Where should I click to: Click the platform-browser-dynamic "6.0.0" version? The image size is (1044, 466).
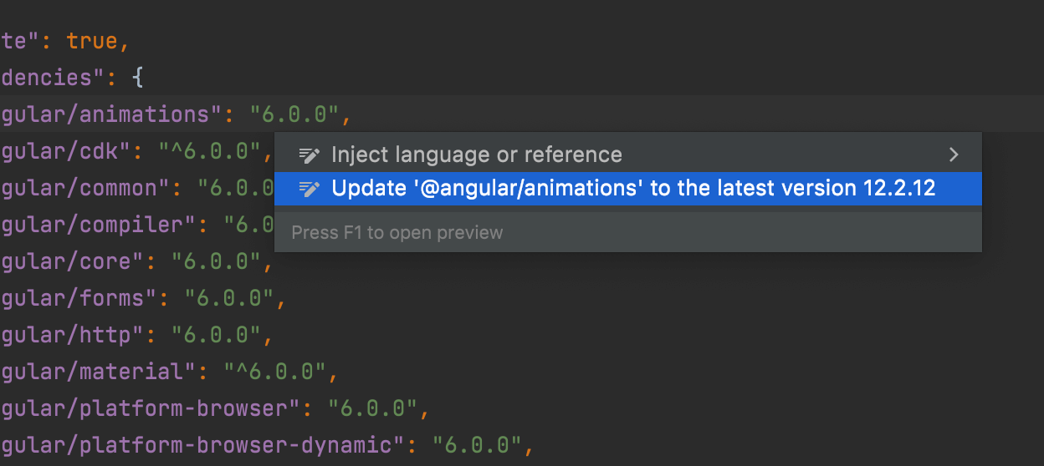[476, 444]
